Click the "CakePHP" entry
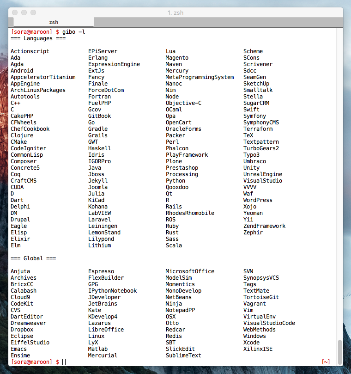This screenshot has width=351, height=374. click(x=22, y=116)
